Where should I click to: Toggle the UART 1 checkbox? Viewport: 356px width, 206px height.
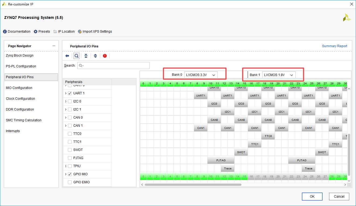[70, 93]
